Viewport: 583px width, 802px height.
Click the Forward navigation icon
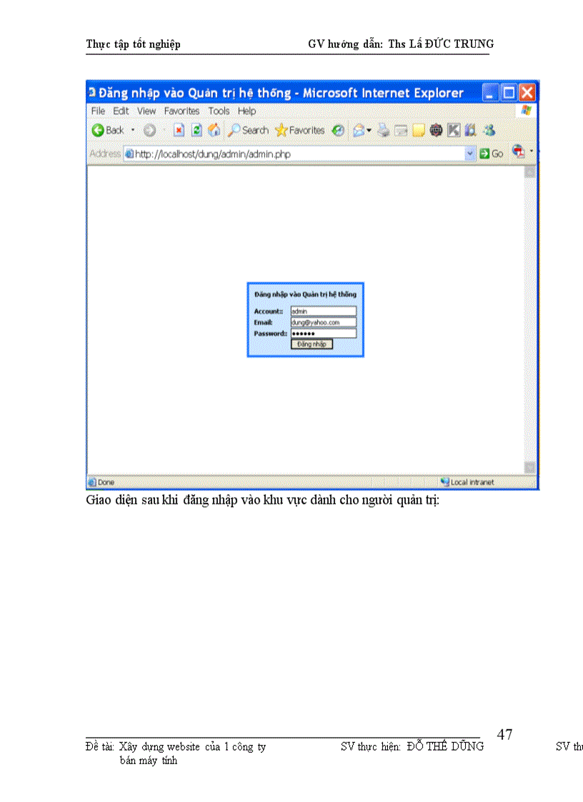[150, 130]
